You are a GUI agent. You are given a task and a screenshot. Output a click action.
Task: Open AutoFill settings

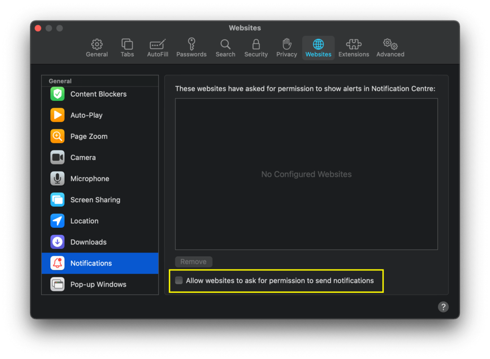(x=157, y=48)
